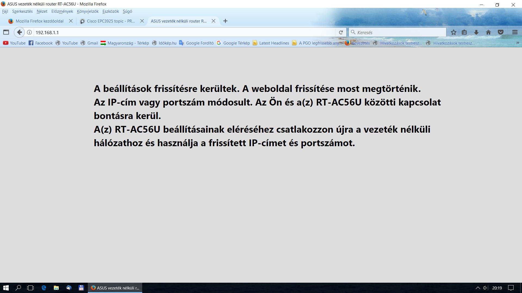Open the Nézet menu
This screenshot has height=293, width=522.
tap(42, 11)
